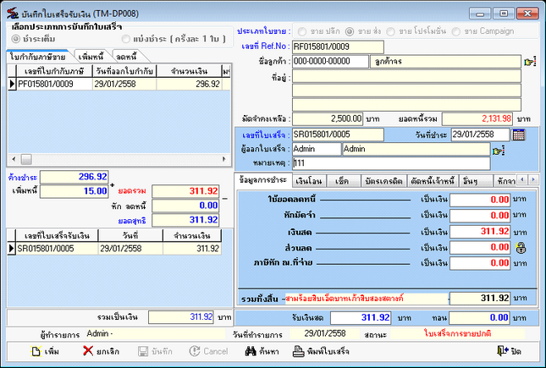The height and width of the screenshot is (368, 546).
Task: Open customer lookup hand icon beside ลูกค้าจร
Action: (530, 62)
